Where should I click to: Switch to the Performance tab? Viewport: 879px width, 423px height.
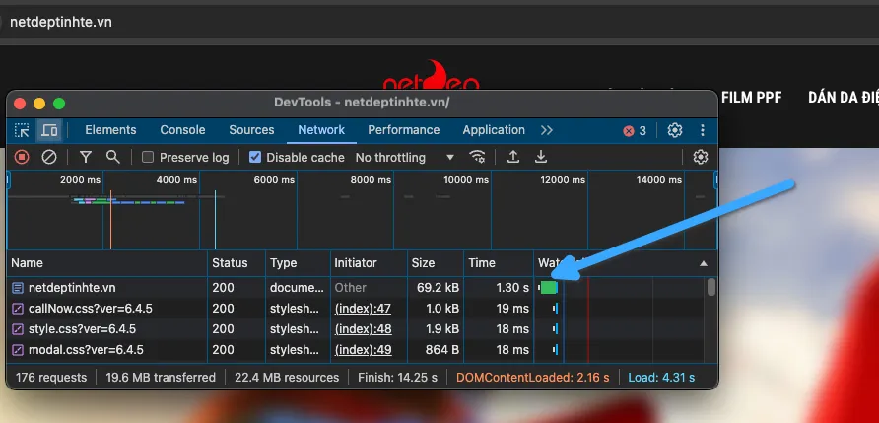pyautogui.click(x=404, y=130)
